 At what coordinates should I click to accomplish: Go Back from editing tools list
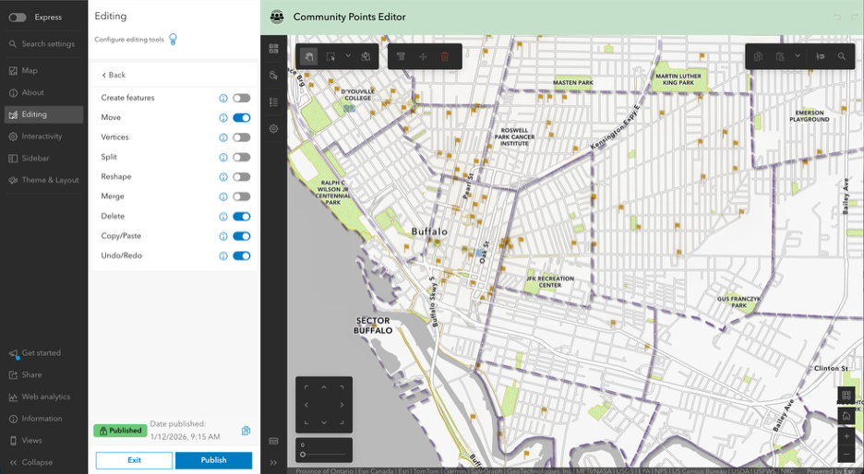coord(113,75)
